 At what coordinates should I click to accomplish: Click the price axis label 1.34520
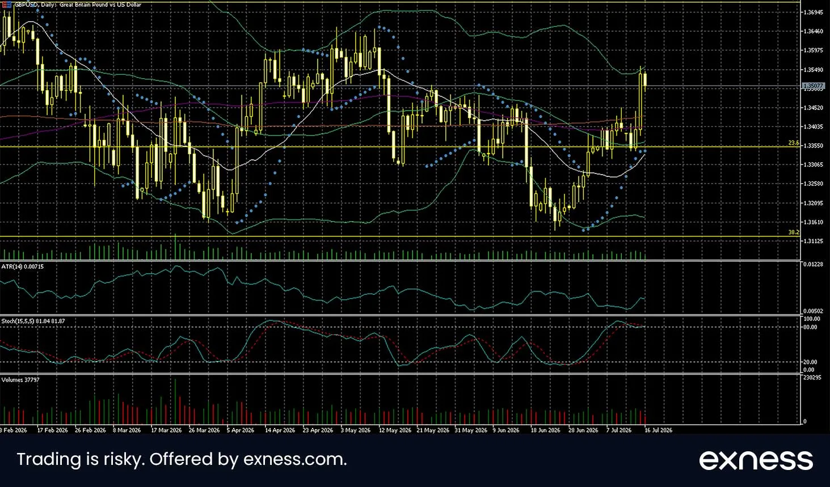tap(814, 108)
